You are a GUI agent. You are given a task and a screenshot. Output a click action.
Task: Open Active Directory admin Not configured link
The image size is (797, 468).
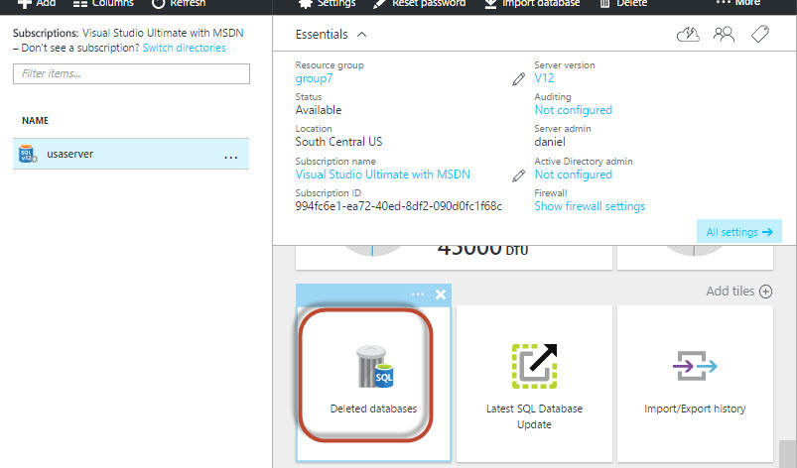click(574, 175)
